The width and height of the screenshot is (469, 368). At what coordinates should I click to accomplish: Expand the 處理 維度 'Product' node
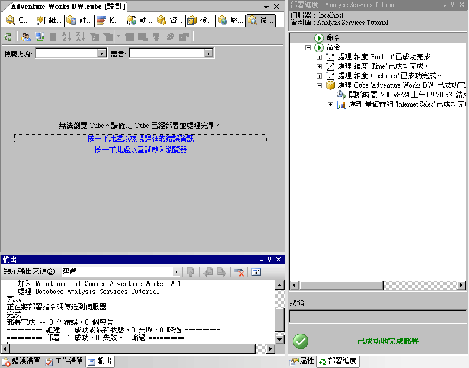(x=319, y=57)
